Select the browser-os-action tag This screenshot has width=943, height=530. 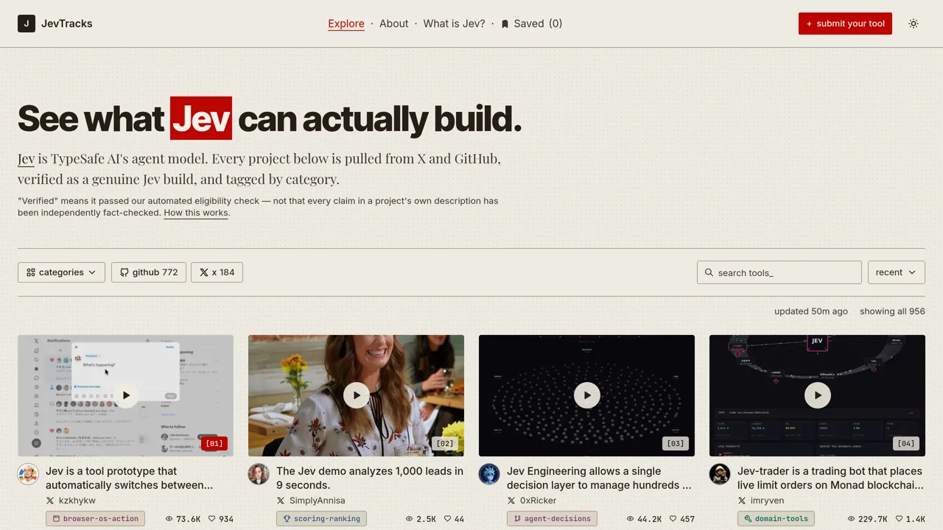coord(95,519)
